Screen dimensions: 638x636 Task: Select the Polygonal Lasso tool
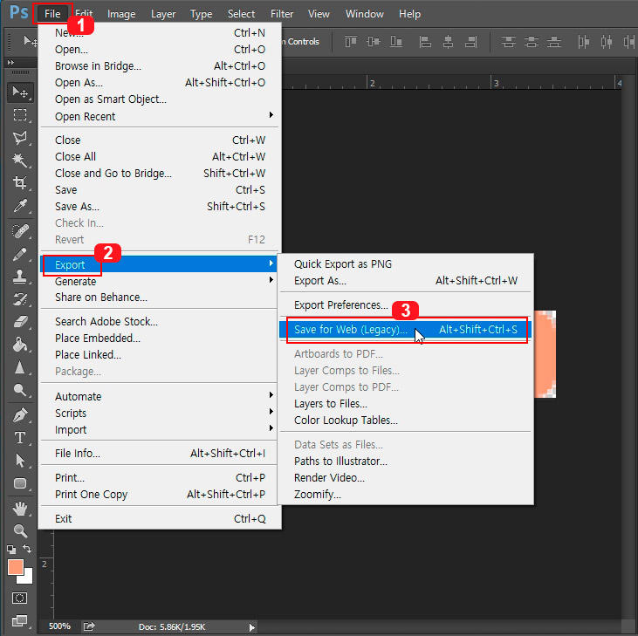tap(20, 138)
